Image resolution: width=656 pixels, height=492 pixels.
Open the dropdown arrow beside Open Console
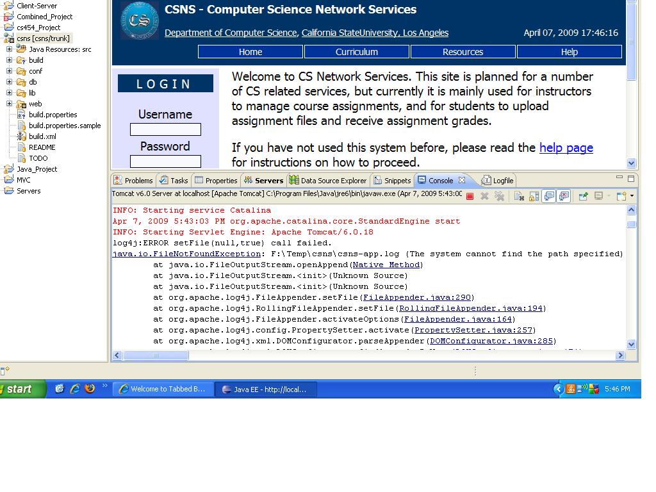tap(632, 196)
